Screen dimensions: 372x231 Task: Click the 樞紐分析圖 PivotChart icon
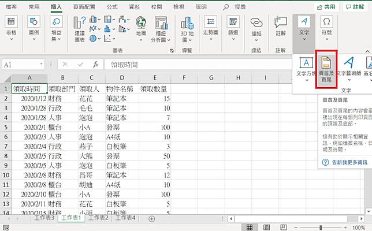161,23
